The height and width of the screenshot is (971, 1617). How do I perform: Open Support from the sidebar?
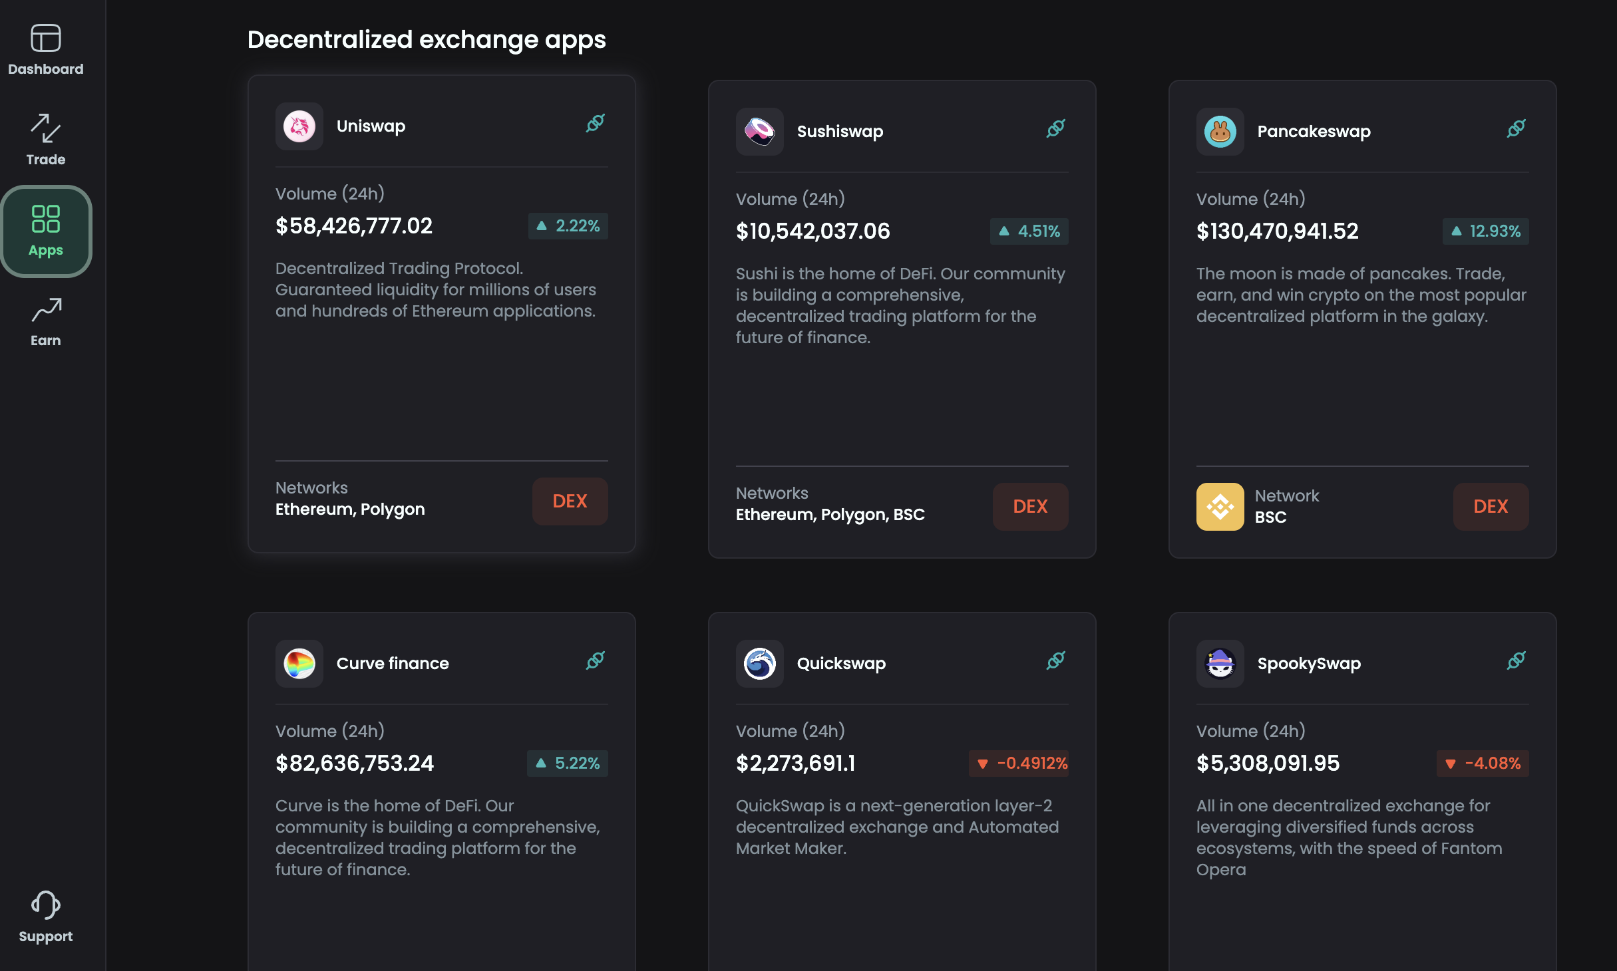45,918
